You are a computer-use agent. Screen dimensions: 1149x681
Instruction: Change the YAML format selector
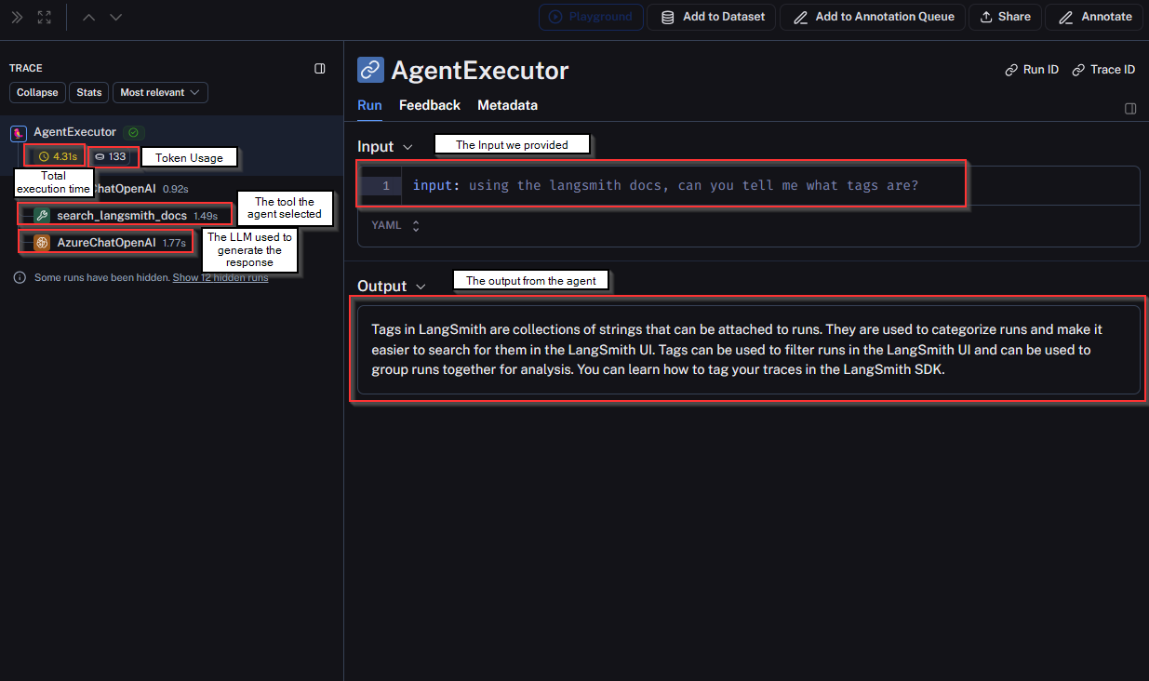(396, 225)
